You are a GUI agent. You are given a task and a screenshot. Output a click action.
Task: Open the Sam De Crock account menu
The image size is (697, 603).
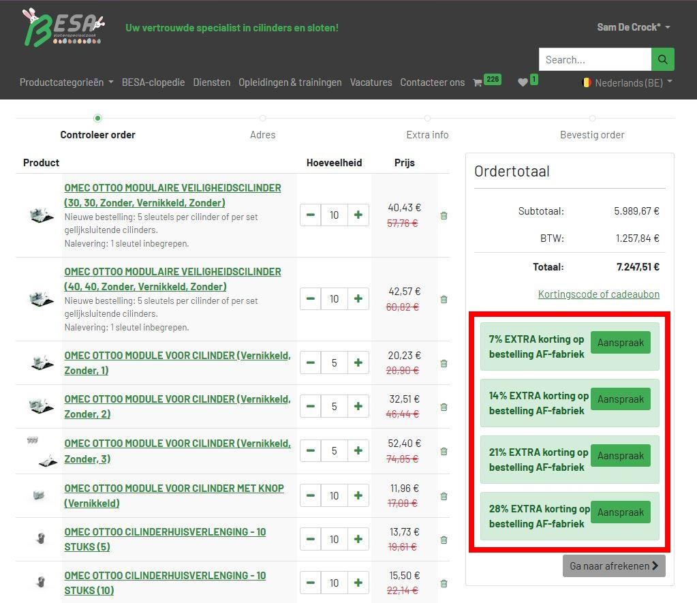pyautogui.click(x=633, y=27)
